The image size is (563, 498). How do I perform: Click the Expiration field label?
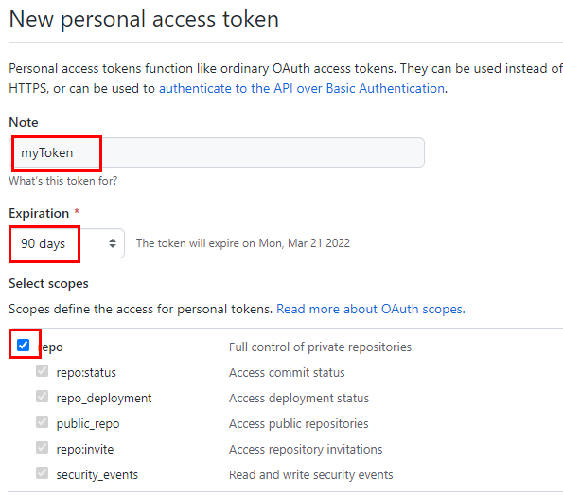coord(39,213)
